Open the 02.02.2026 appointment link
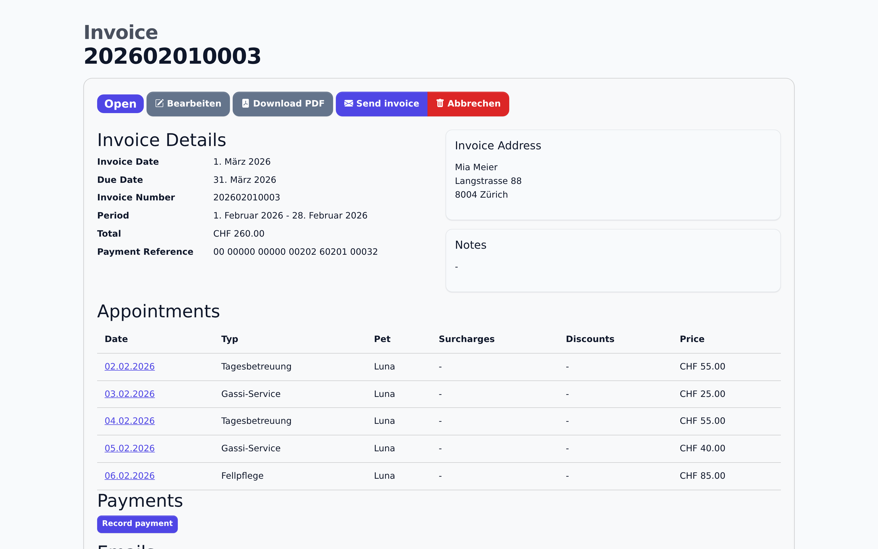The image size is (878, 549). tap(130, 367)
